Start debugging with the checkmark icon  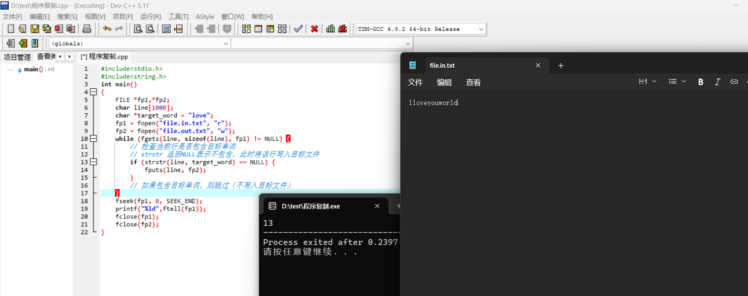click(298, 29)
